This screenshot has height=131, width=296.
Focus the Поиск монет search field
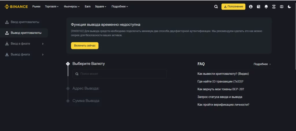click(x=119, y=74)
